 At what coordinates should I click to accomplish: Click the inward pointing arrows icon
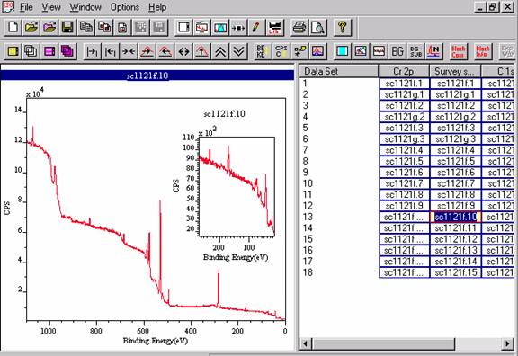coord(129,51)
